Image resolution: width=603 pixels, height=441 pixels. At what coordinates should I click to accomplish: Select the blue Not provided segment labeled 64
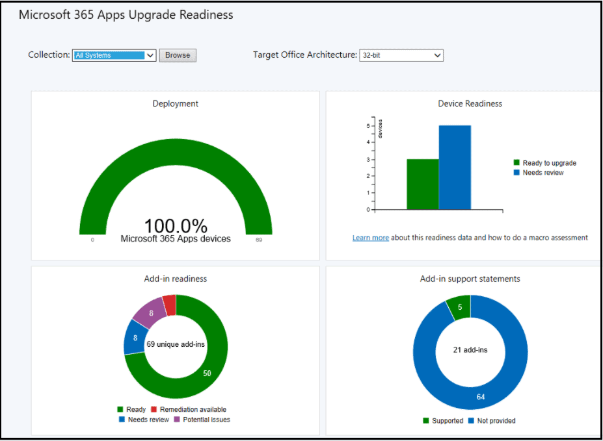point(481,397)
